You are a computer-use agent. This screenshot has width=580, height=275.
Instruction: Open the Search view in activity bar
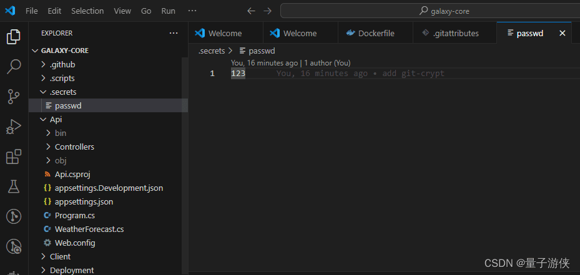tap(14, 67)
